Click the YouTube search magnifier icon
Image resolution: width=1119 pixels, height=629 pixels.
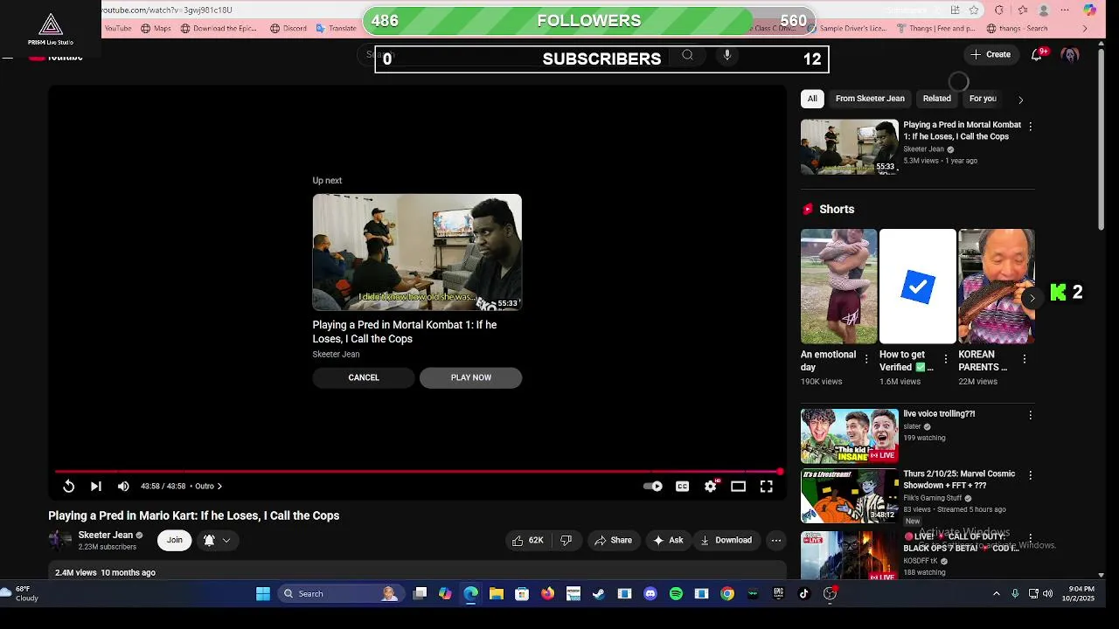[x=687, y=55]
